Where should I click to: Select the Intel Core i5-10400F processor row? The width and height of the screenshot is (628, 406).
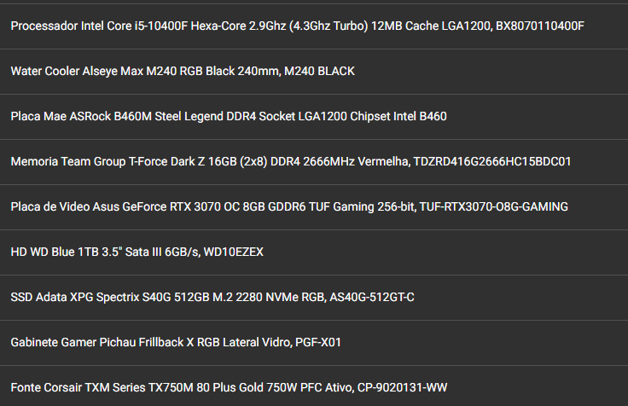pyautogui.click(x=314, y=26)
